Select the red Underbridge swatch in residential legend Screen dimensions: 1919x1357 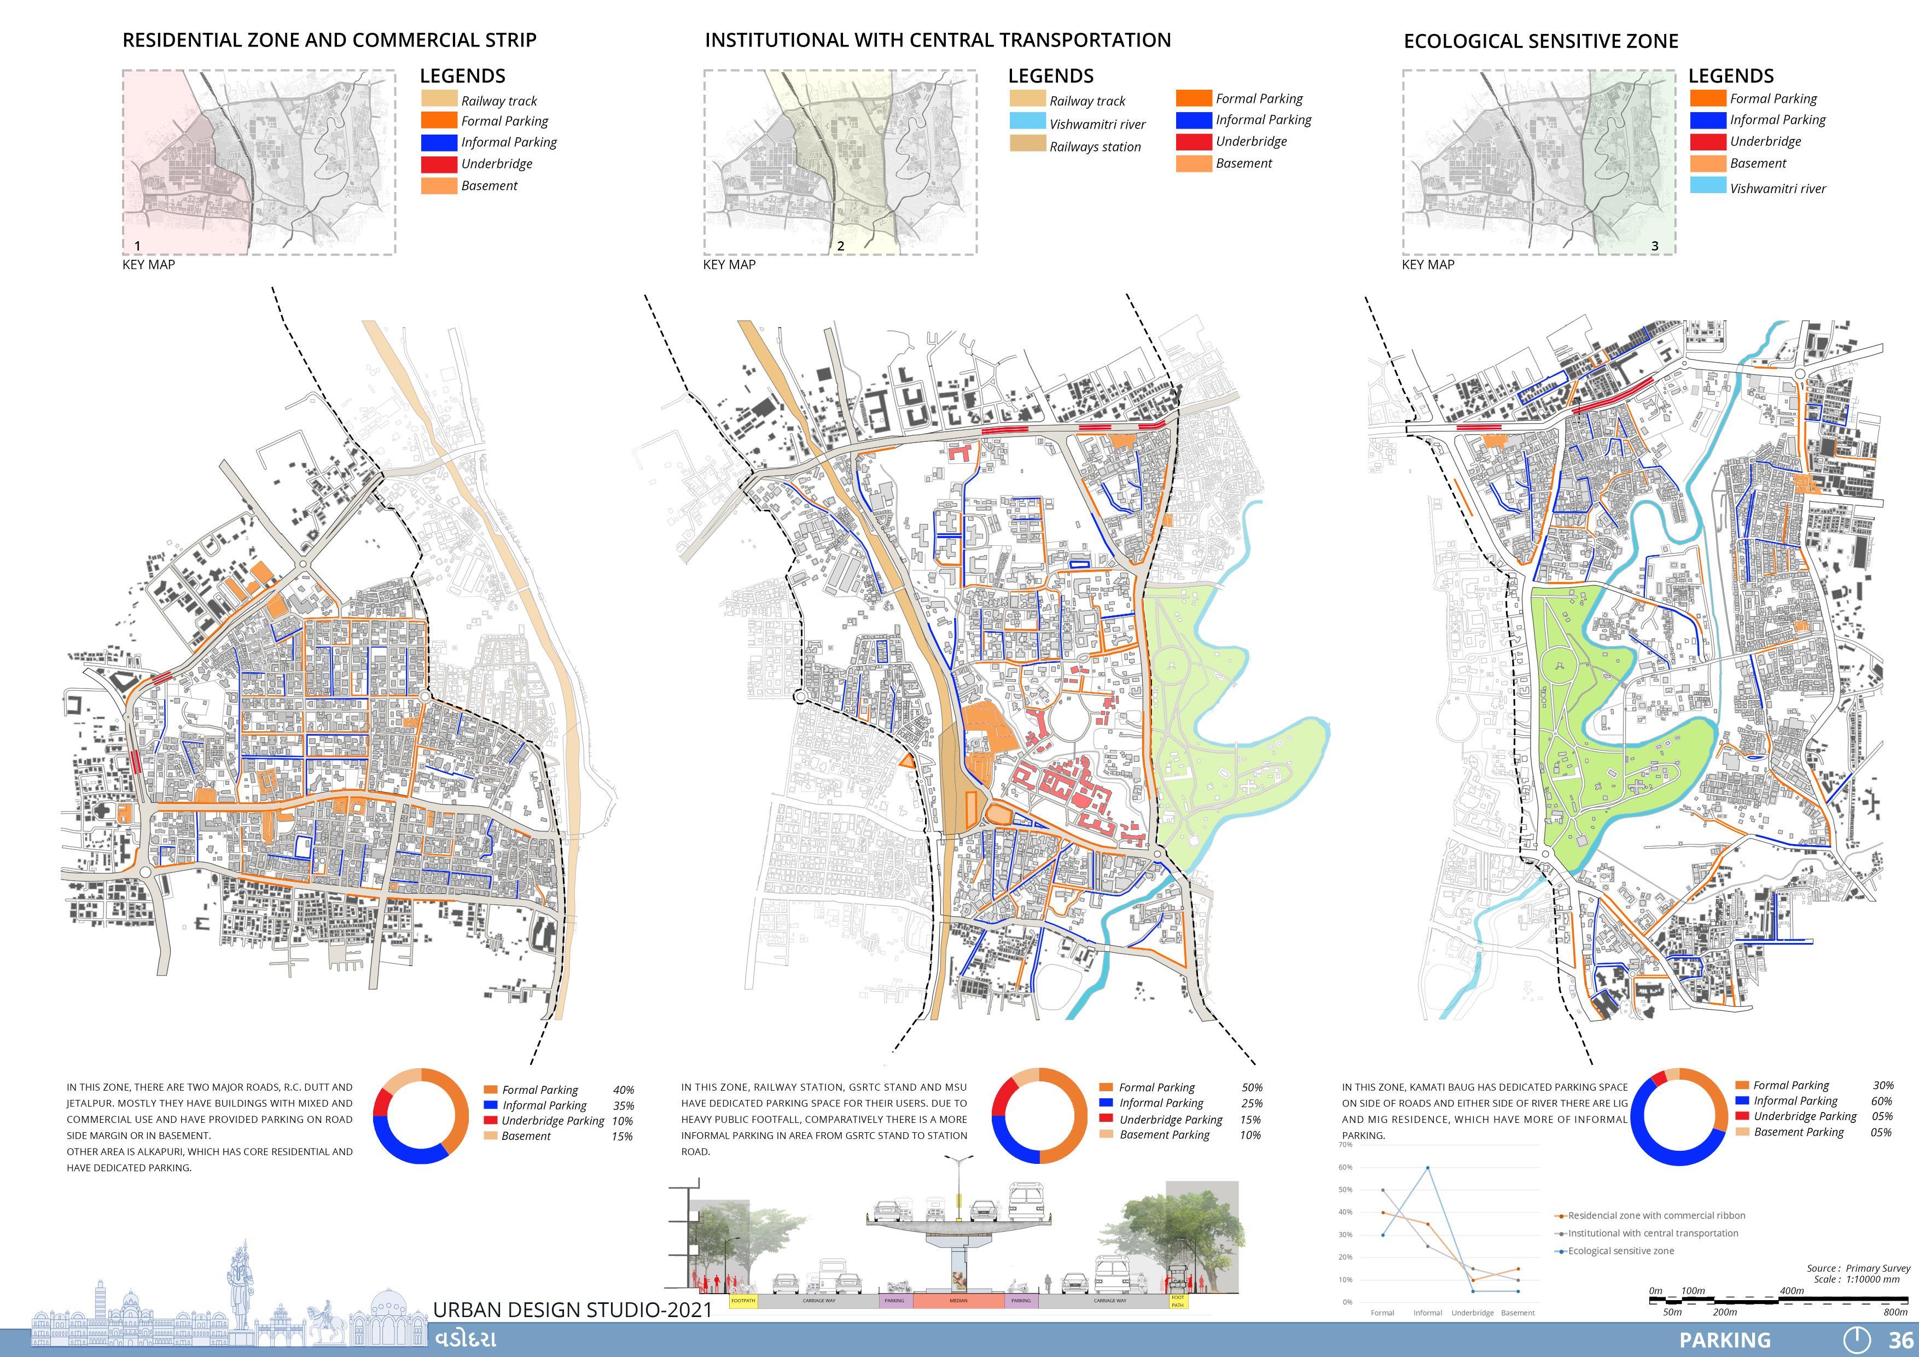coord(439,164)
